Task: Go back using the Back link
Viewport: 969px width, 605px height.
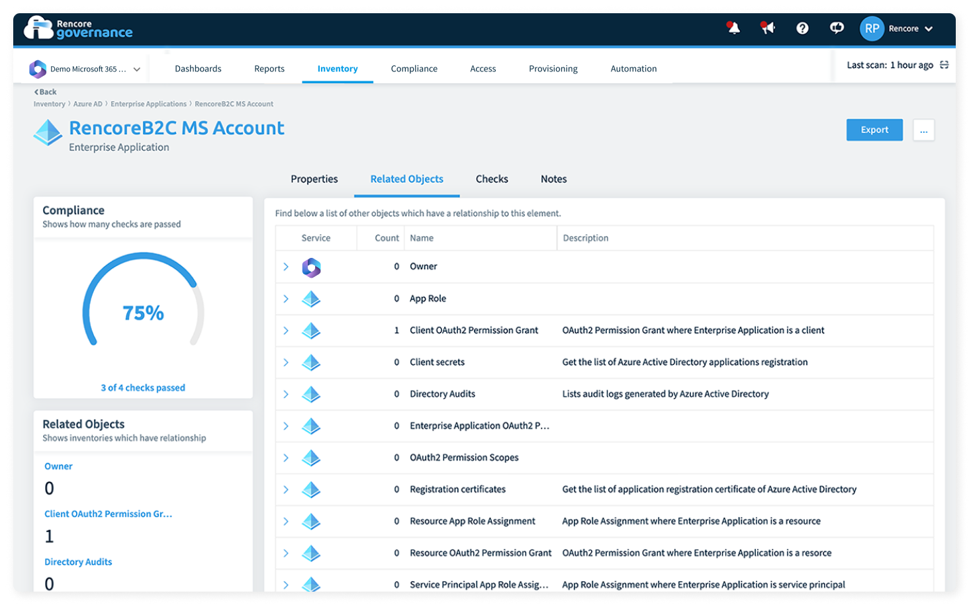Action: click(46, 92)
